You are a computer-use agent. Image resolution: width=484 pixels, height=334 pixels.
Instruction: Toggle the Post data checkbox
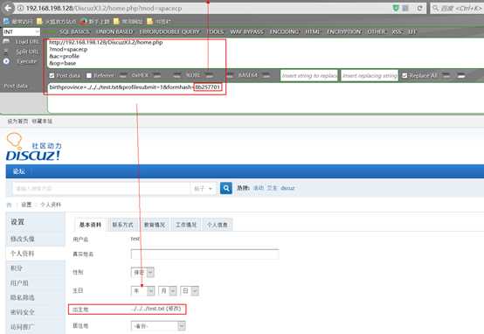pyautogui.click(x=52, y=75)
